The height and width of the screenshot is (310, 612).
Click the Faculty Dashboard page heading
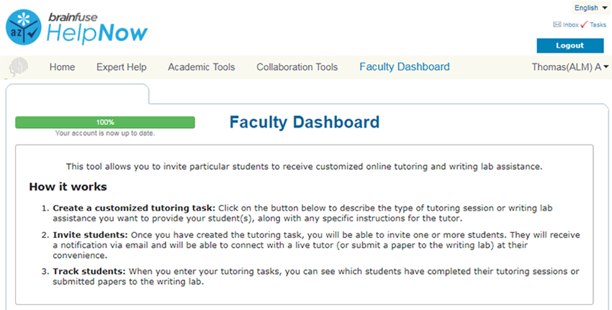coord(304,123)
